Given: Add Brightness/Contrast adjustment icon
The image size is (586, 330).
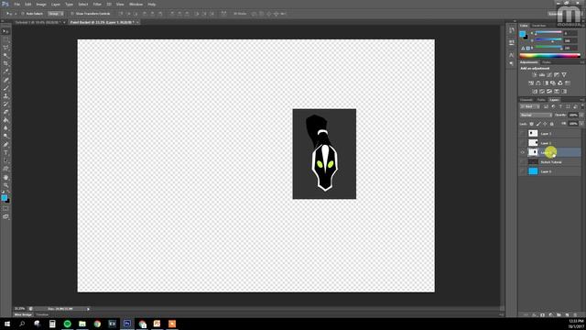Looking at the screenshot, I should (x=534, y=75).
